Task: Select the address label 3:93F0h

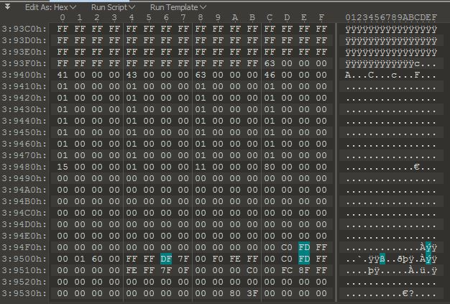Action: point(24,63)
